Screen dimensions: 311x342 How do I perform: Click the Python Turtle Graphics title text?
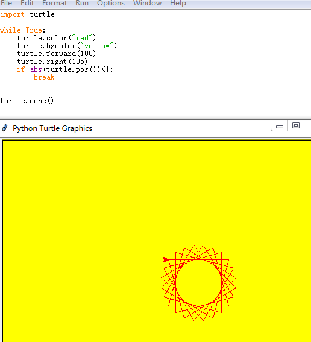(x=52, y=128)
